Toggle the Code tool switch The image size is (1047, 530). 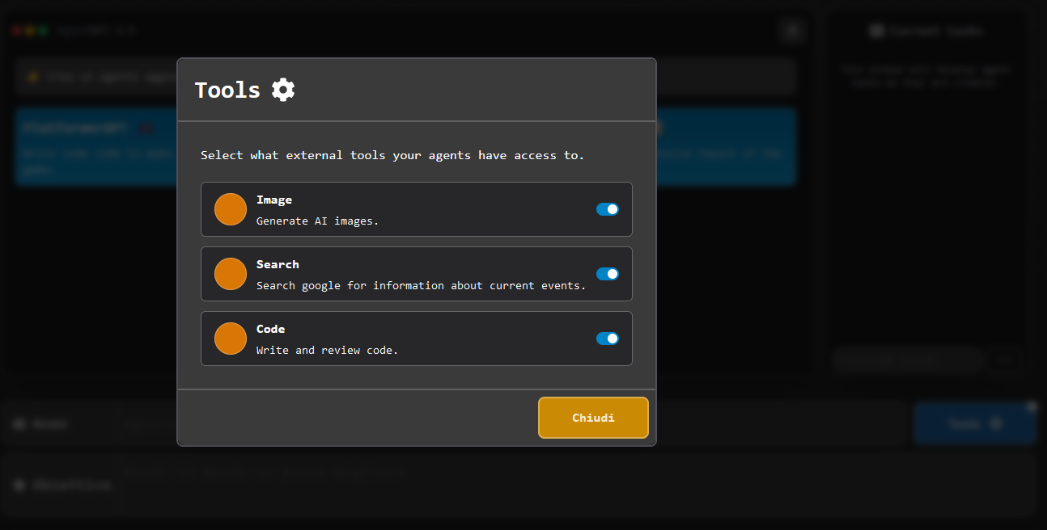click(x=607, y=339)
